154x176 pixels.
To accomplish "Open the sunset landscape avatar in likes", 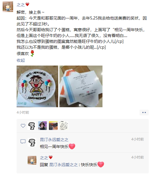I will [x=53, y=126].
